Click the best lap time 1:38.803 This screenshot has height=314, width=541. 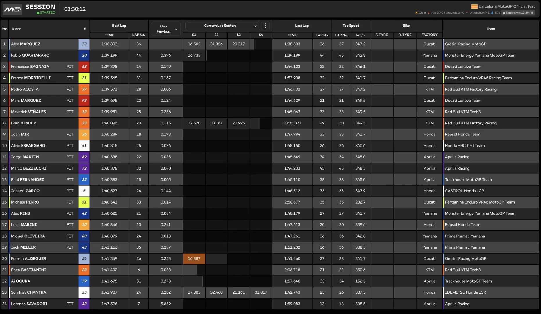click(109, 44)
